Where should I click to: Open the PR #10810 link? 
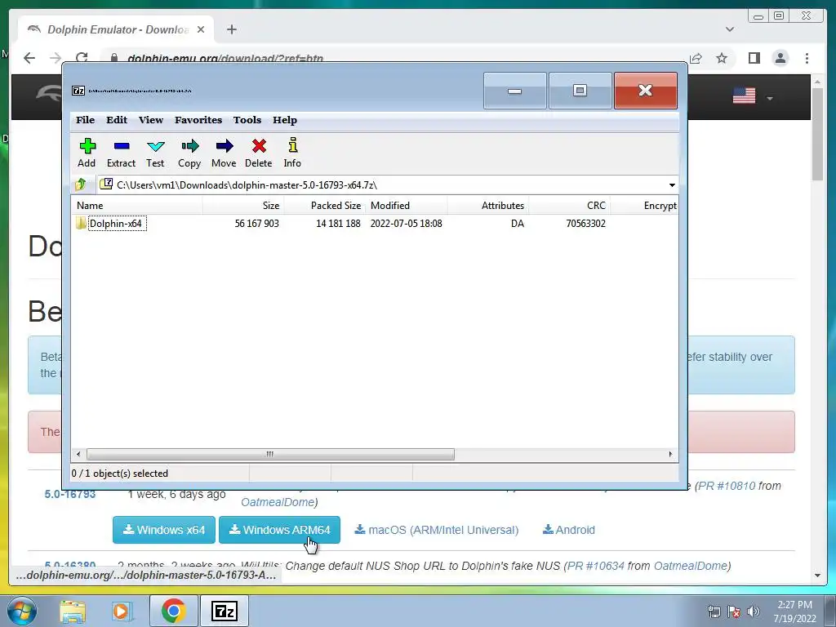point(726,486)
